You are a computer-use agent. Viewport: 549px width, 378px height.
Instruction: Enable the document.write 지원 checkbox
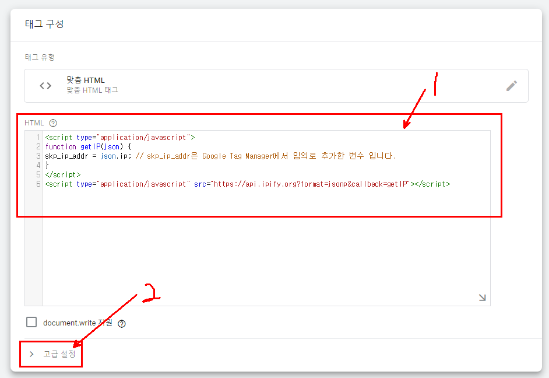(x=31, y=322)
